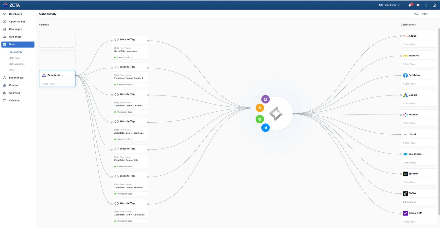
Task: Select the Go to Zeta Homepage tag card
Action: 130,47
